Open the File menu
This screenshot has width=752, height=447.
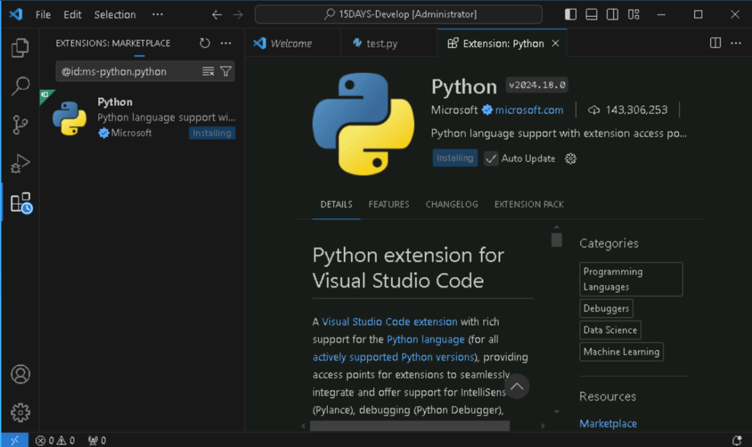[x=43, y=15]
